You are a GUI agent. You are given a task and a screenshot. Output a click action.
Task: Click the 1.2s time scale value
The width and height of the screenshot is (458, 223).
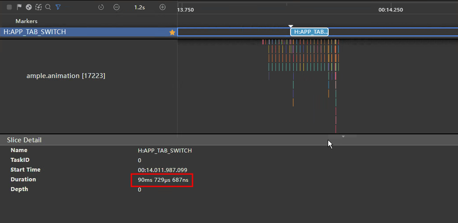(140, 7)
